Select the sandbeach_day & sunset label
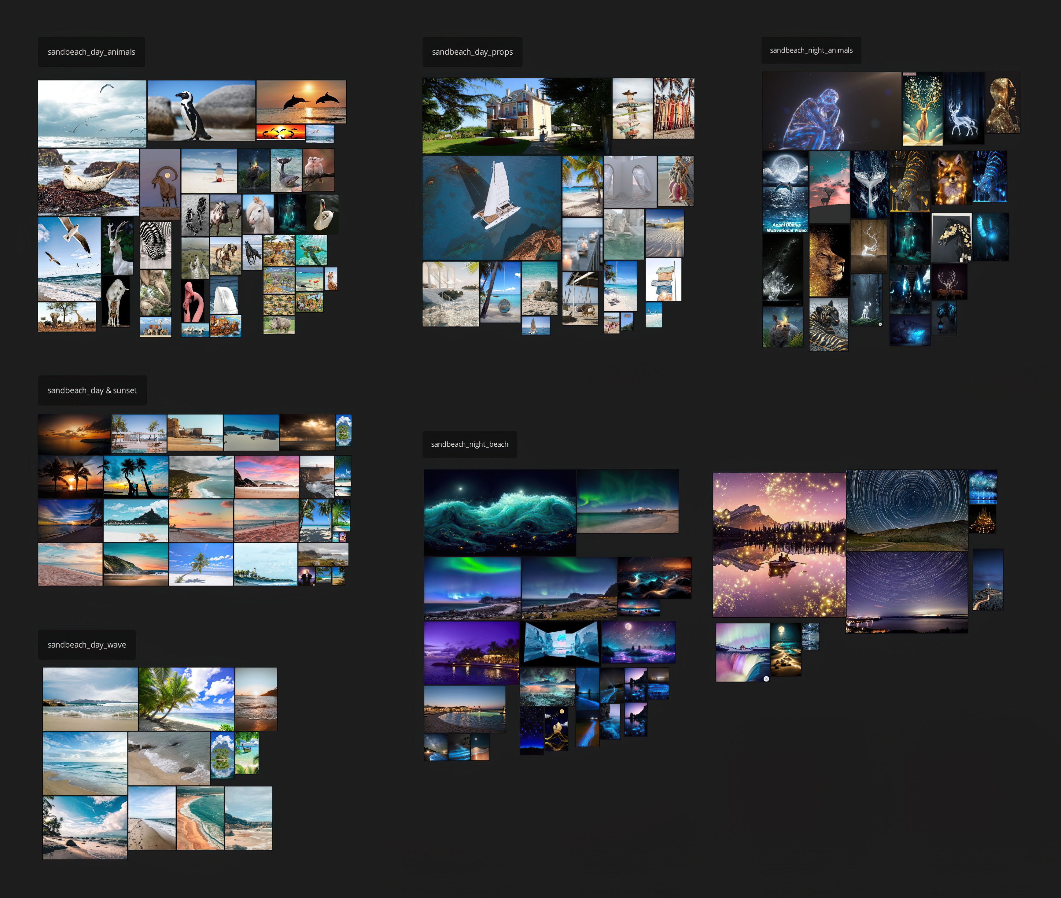This screenshot has height=898, width=1061. [92, 390]
